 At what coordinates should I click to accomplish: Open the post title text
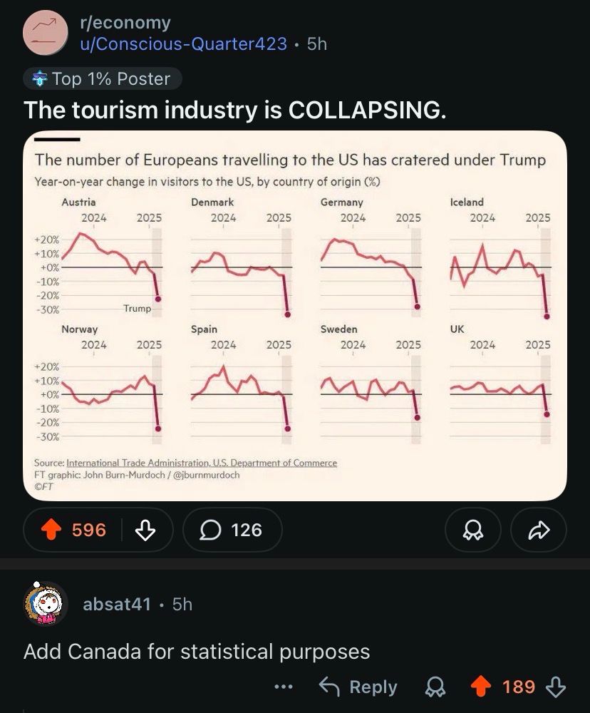click(235, 110)
